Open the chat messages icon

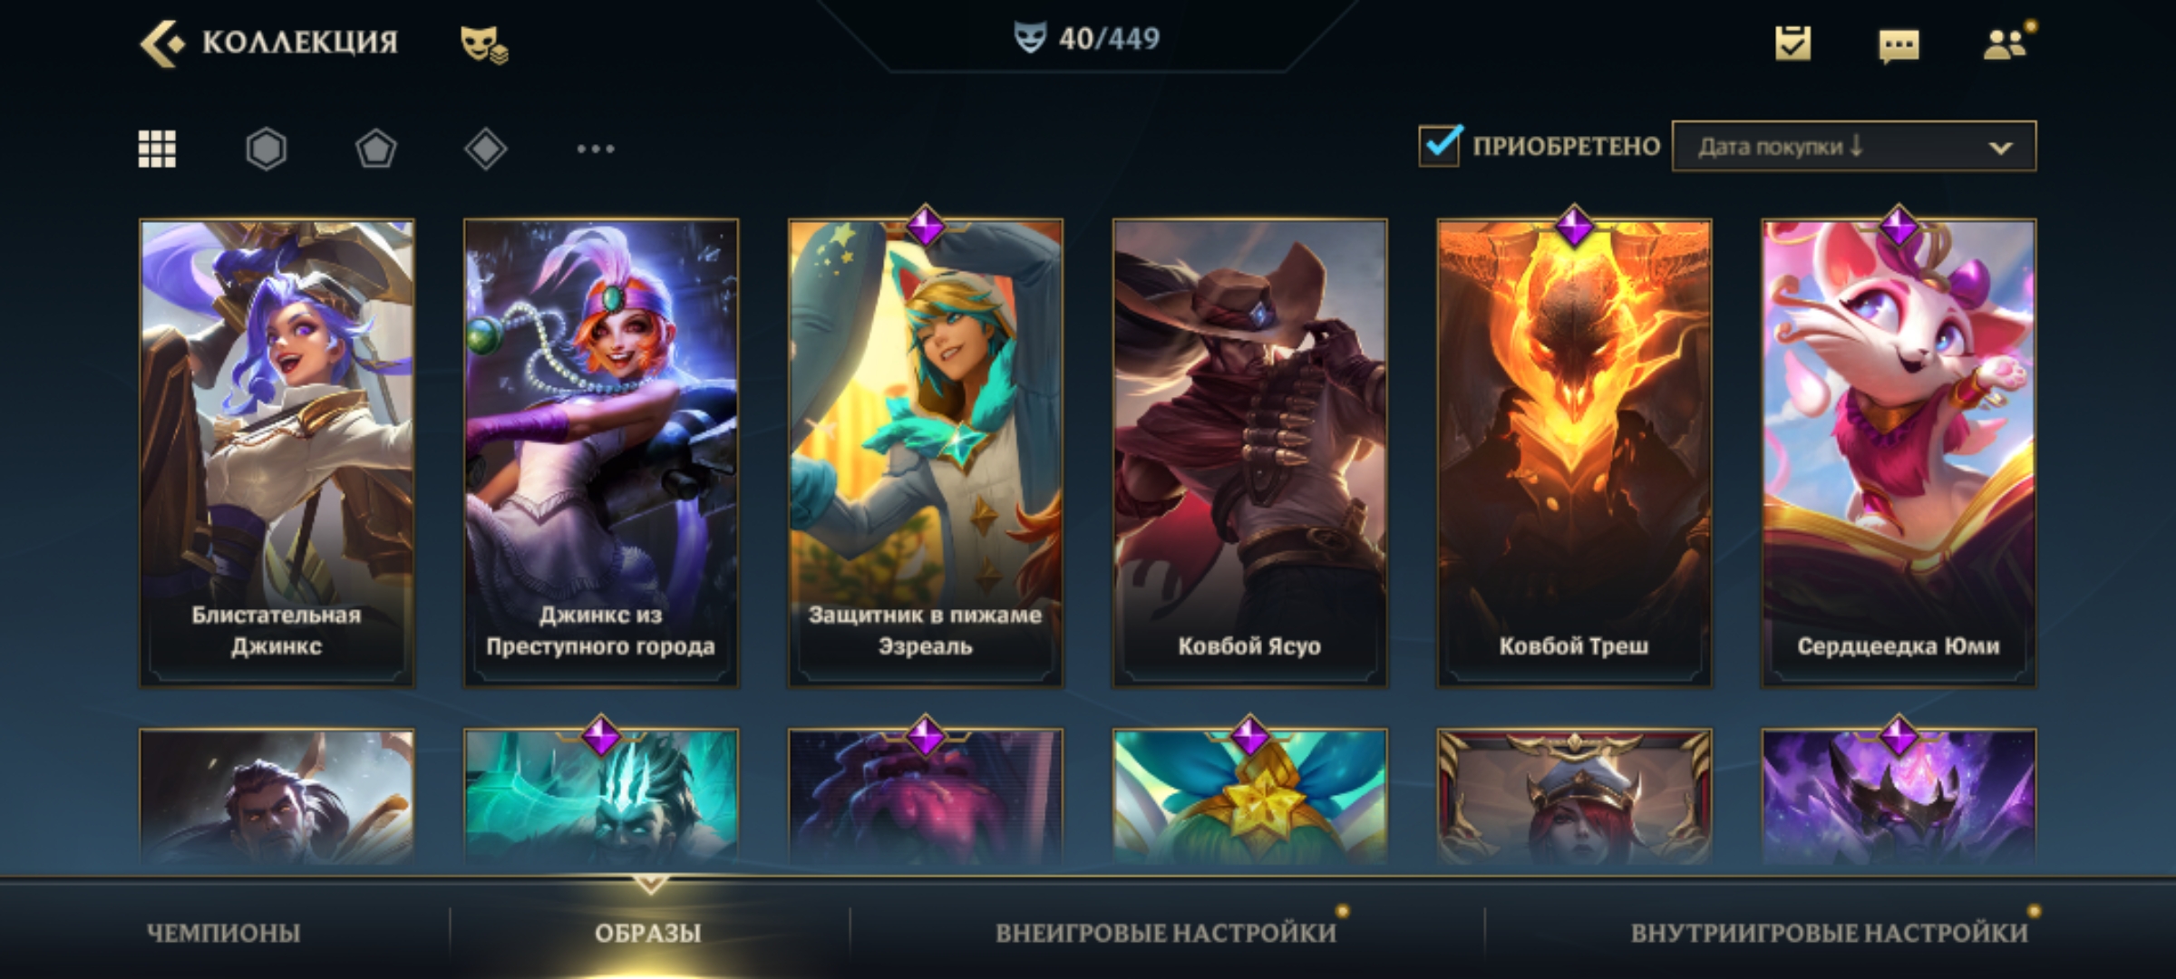[1899, 45]
